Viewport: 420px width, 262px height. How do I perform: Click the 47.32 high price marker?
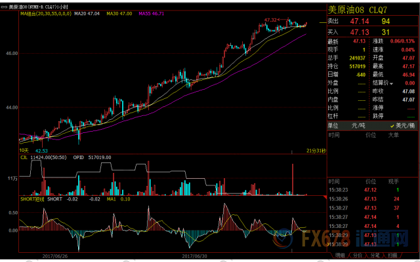(x=270, y=20)
